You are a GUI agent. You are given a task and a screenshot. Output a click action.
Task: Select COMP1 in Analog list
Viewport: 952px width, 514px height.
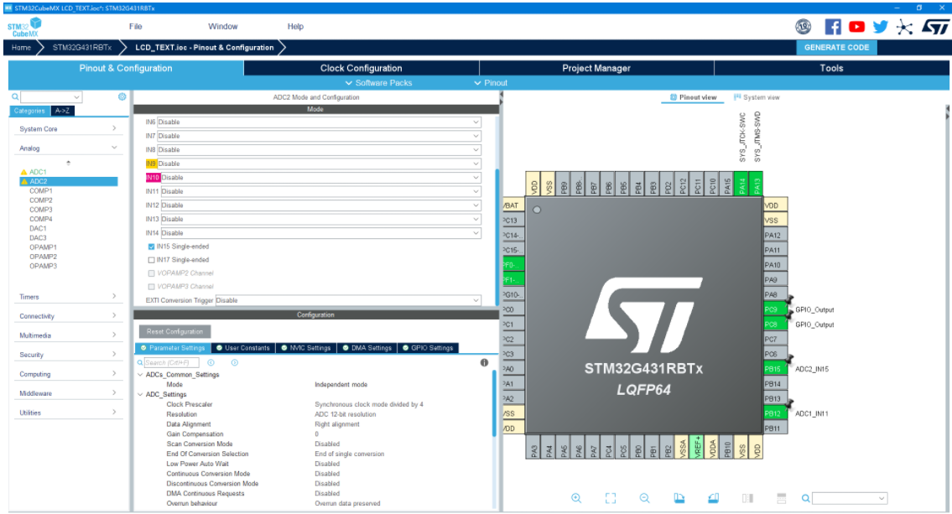[40, 190]
